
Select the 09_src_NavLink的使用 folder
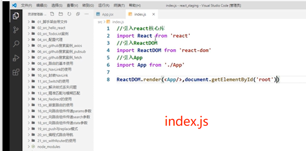coord(54,69)
